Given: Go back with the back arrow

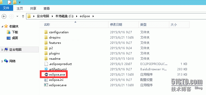Looking at the screenshot, I should pyautogui.click(x=4, y=16).
